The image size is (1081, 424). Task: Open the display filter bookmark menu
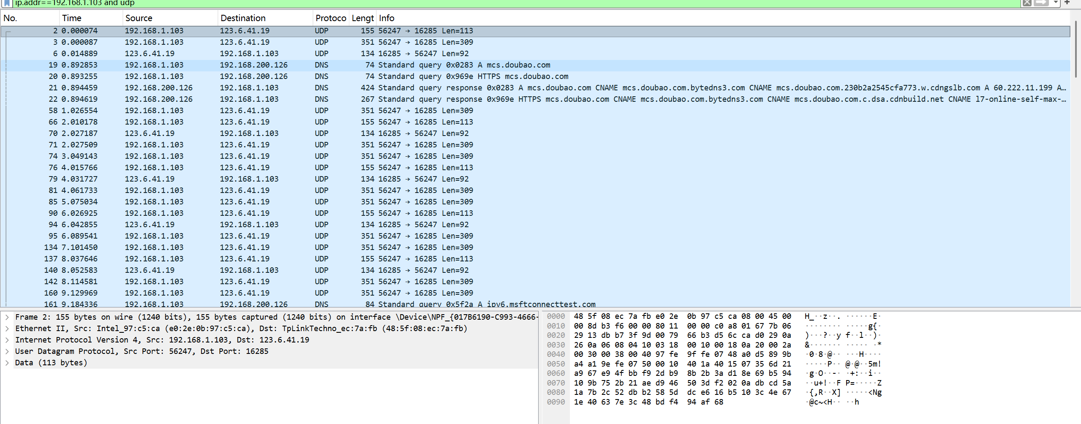point(7,3)
